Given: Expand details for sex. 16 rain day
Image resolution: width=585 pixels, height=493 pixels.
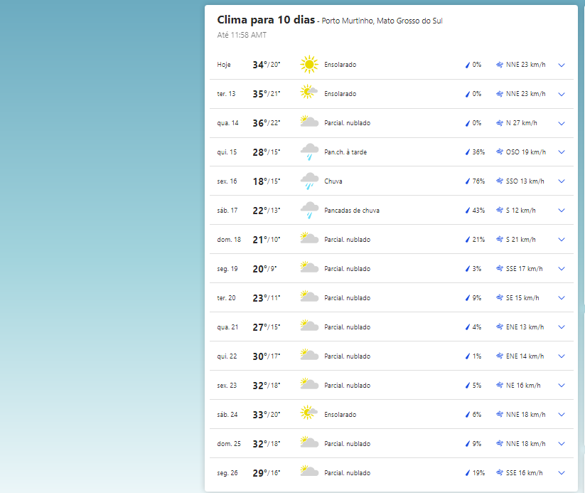Looking at the screenshot, I should click(562, 181).
